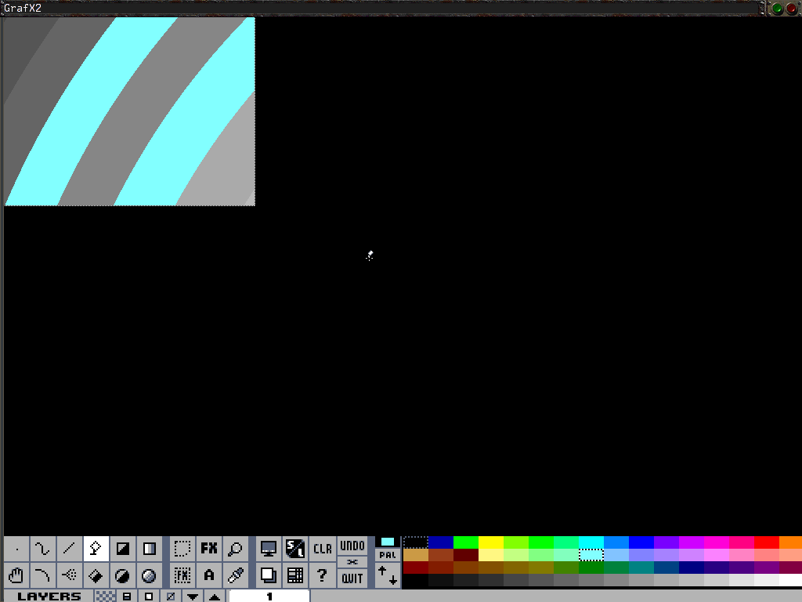Toggle layer transparency checkerboard display
The height and width of the screenshot is (602, 802).
[106, 596]
